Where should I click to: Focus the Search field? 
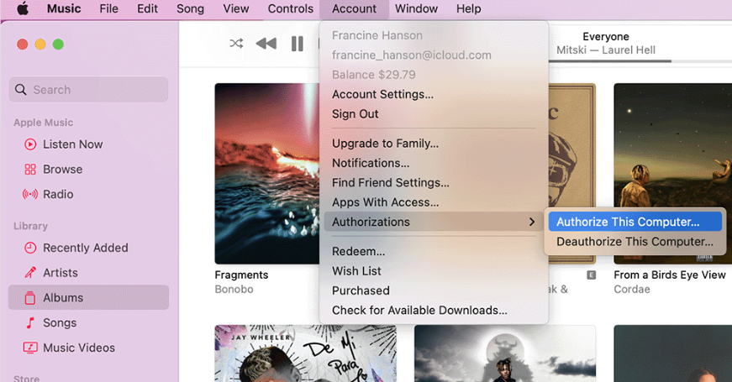[89, 90]
